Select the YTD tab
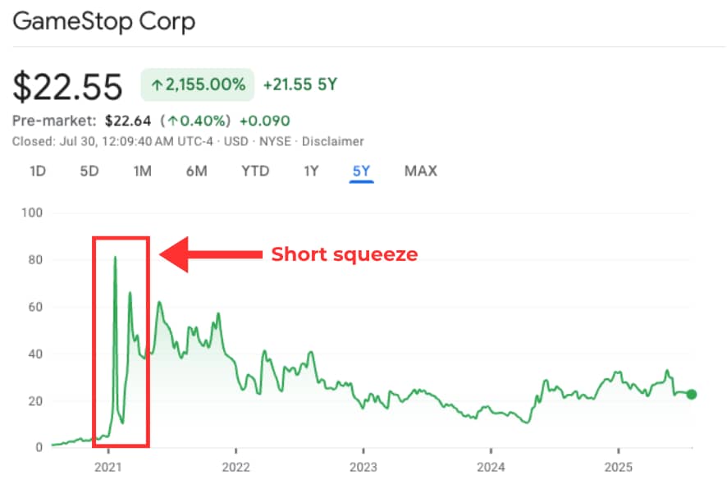The width and height of the screenshot is (727, 489). pos(254,171)
